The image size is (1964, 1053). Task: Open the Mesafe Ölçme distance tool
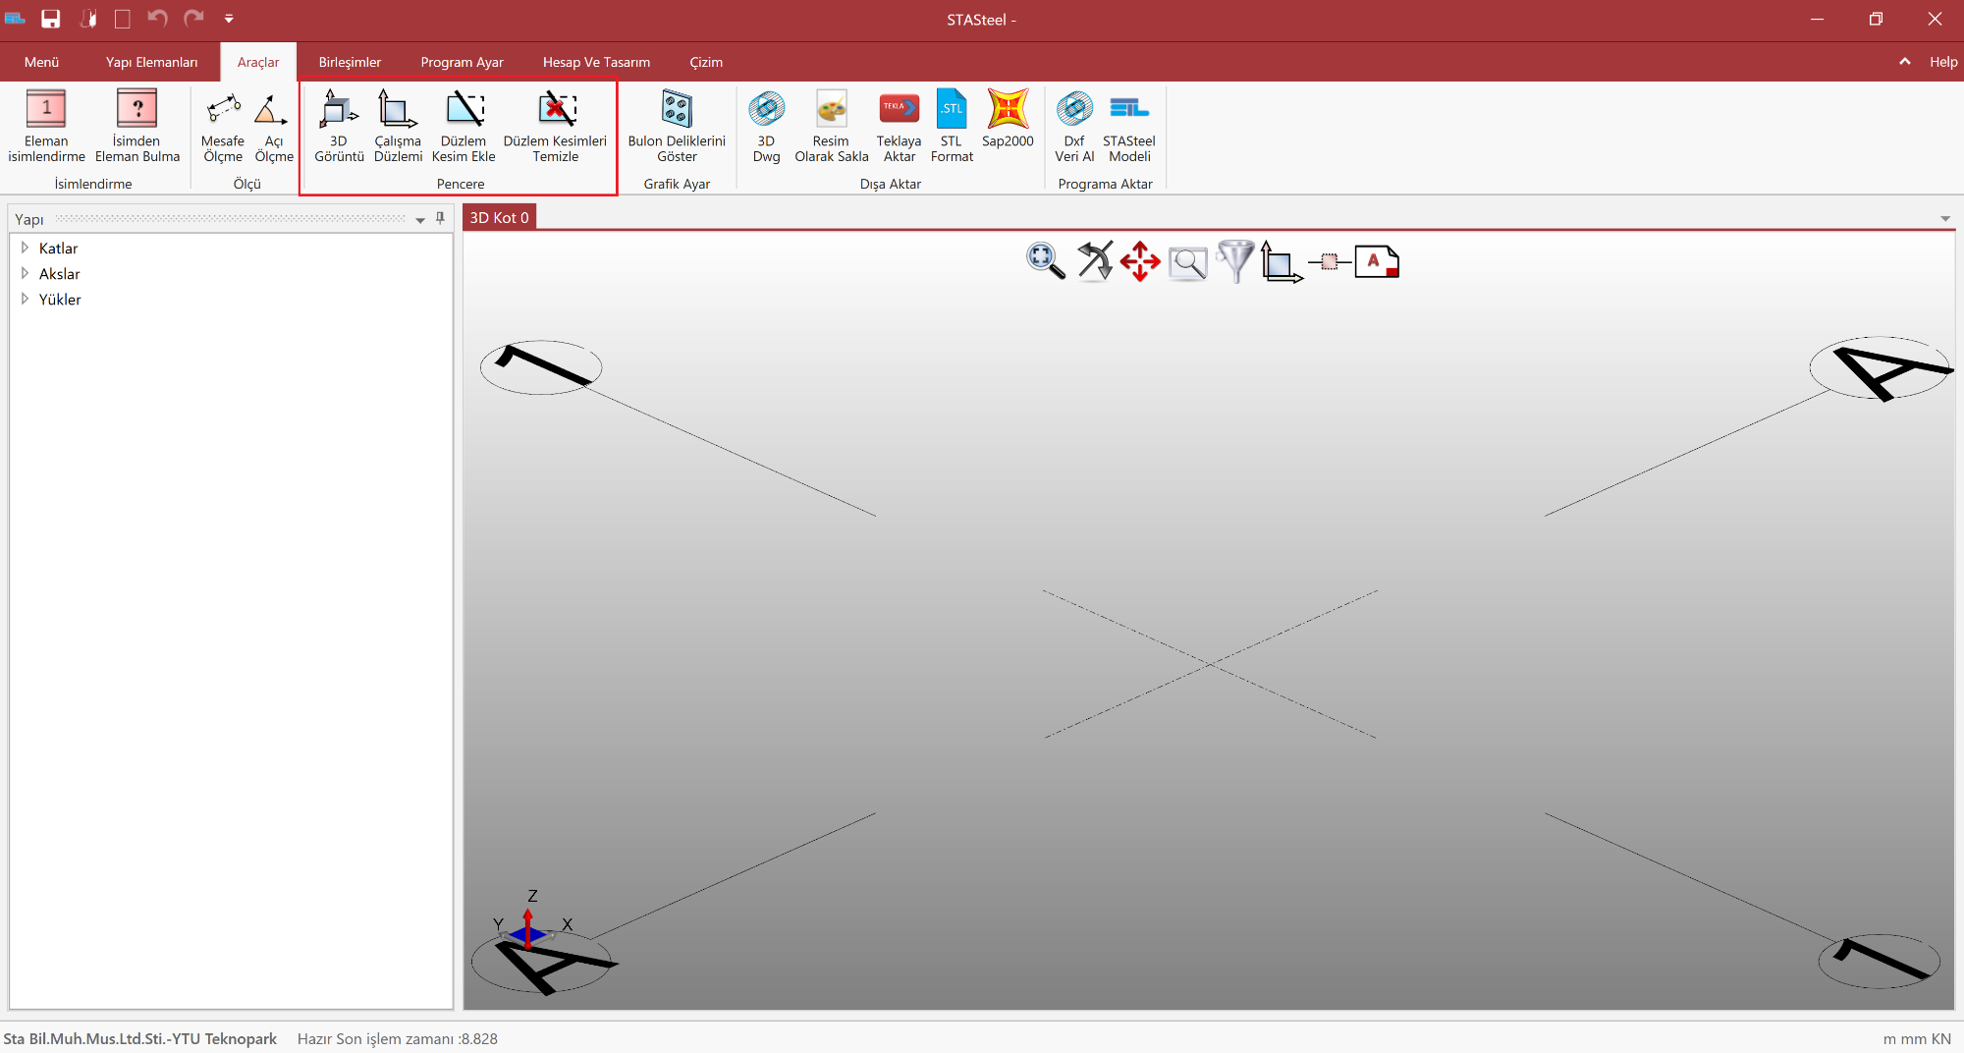click(x=223, y=110)
